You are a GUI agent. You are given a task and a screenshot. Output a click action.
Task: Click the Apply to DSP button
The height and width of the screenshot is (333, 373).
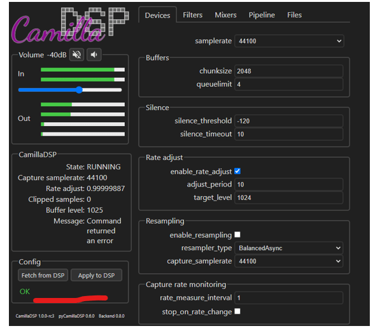point(96,276)
